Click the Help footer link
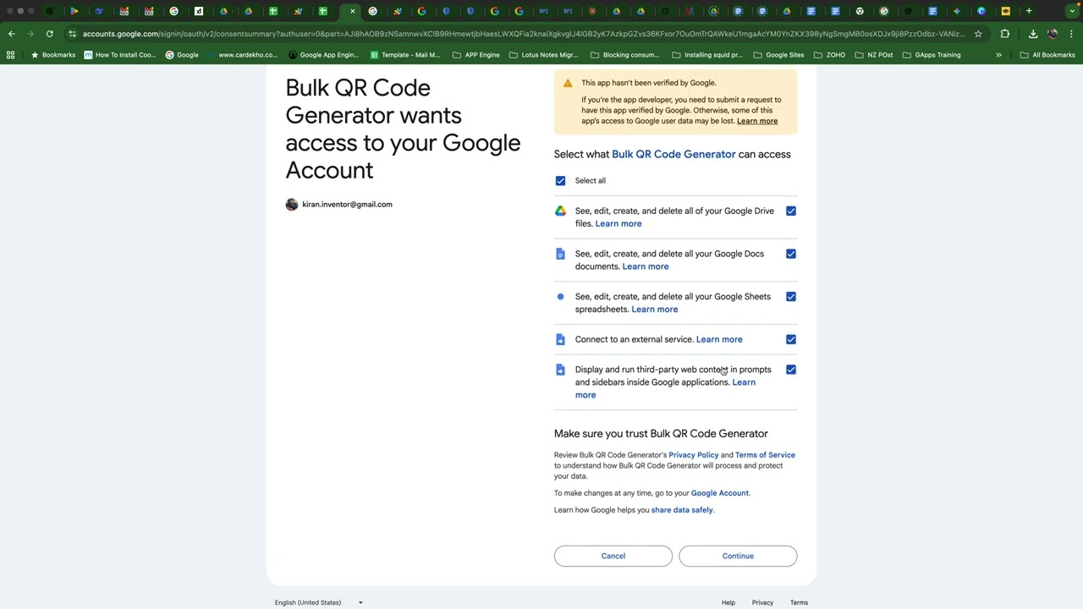Image resolution: width=1083 pixels, height=609 pixels. (x=728, y=602)
